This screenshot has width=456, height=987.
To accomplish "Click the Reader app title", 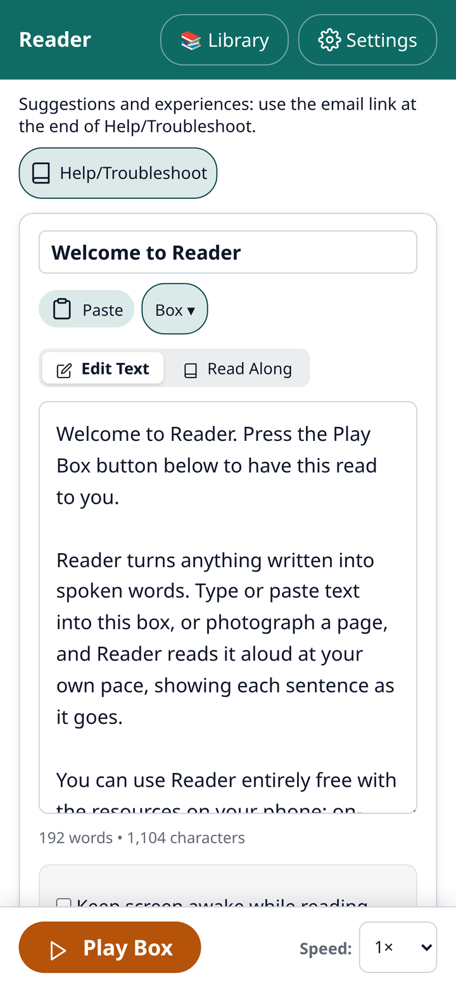I will [55, 40].
